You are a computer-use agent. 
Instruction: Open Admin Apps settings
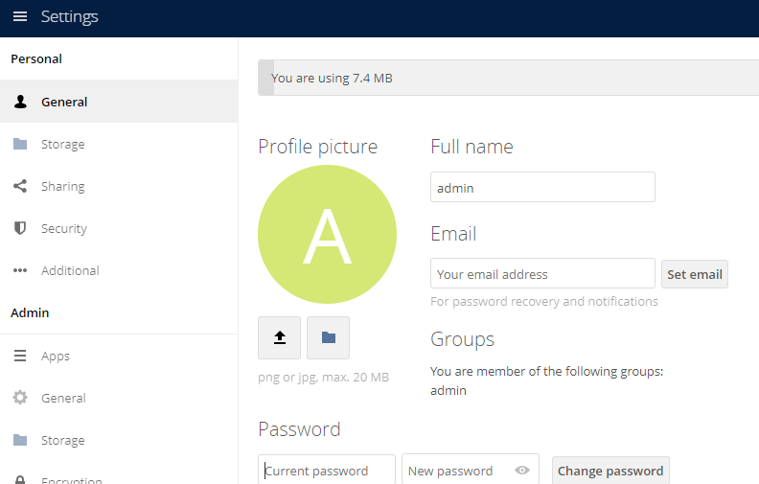tap(119, 356)
